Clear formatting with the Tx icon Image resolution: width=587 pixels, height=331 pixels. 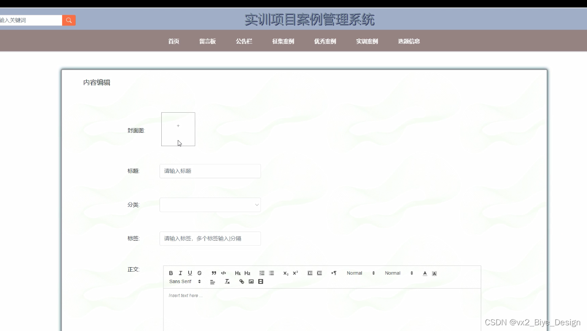click(x=227, y=282)
